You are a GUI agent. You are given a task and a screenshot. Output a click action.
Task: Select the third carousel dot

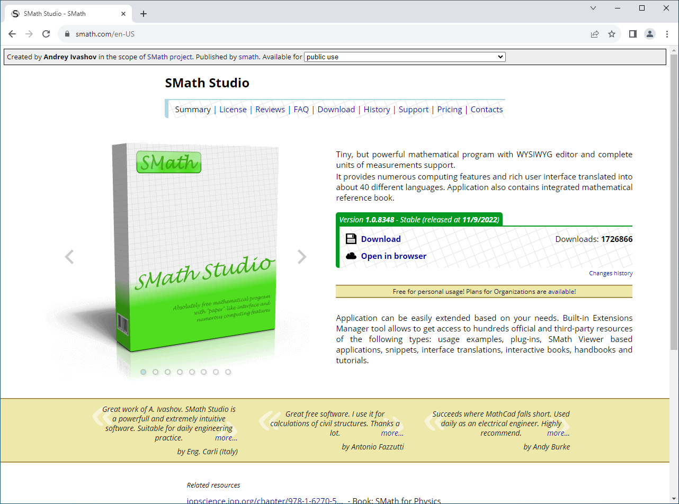pyautogui.click(x=168, y=372)
